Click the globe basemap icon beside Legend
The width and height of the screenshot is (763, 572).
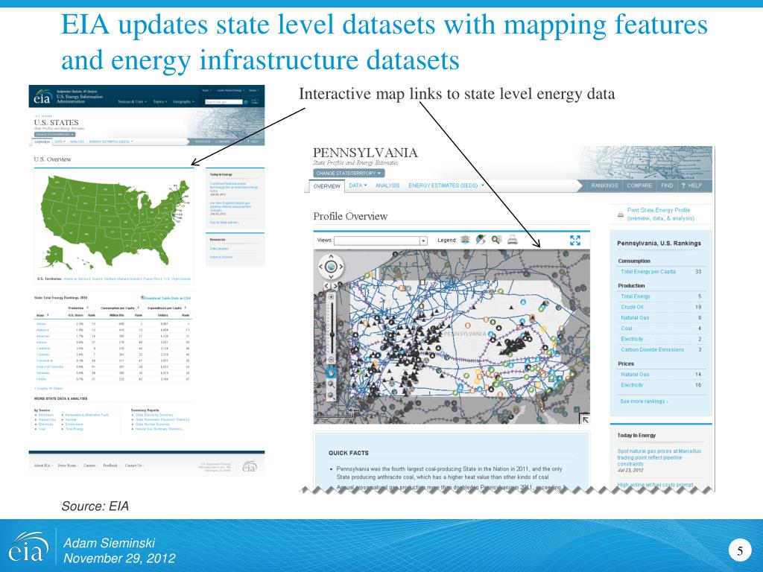pos(481,239)
